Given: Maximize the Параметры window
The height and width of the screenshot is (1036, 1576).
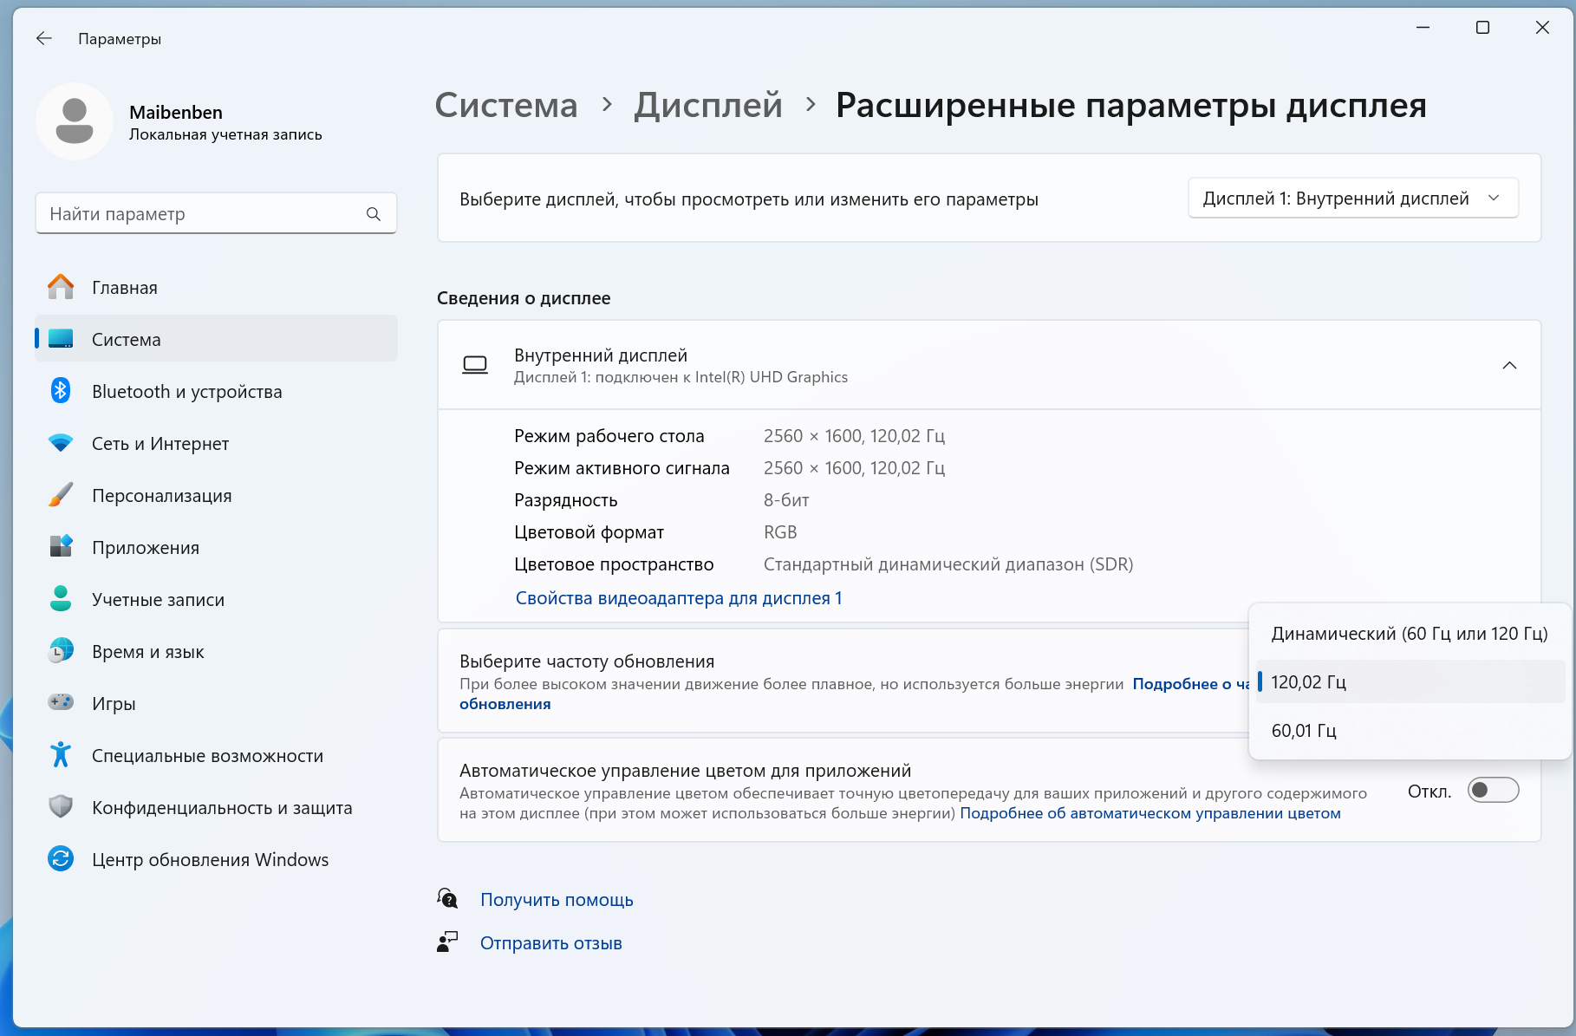Looking at the screenshot, I should pyautogui.click(x=1482, y=28).
